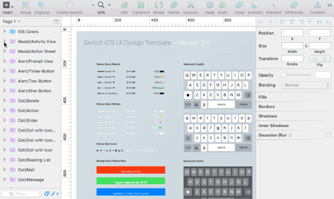334x199 pixels.
Task: Open the Blending mode Normal dropdown
Action: click(306, 85)
